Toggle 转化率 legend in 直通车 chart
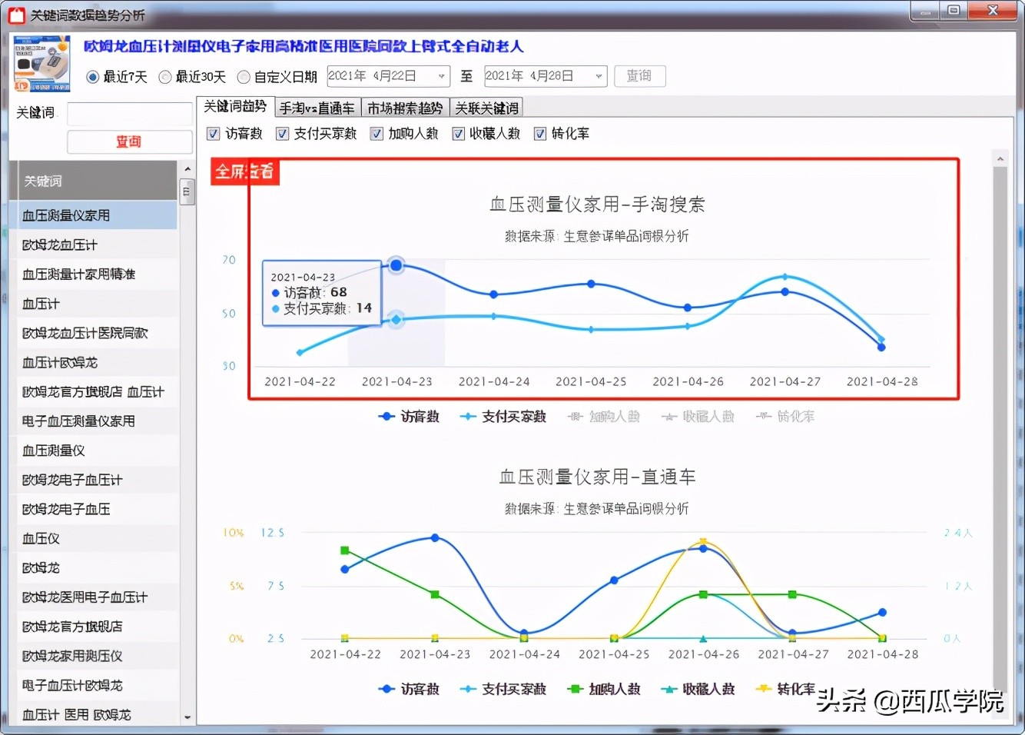 click(x=785, y=689)
